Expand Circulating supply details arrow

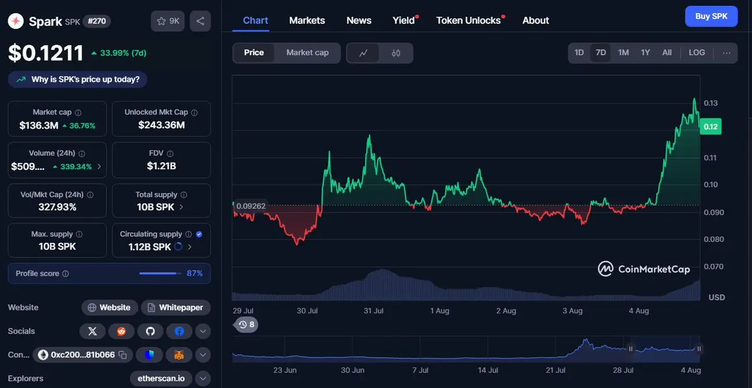tap(189, 247)
